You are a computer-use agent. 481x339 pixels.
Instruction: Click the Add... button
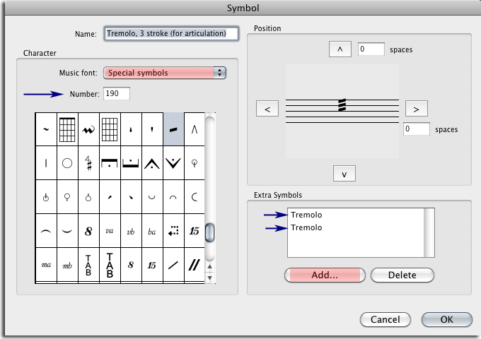coord(325,275)
